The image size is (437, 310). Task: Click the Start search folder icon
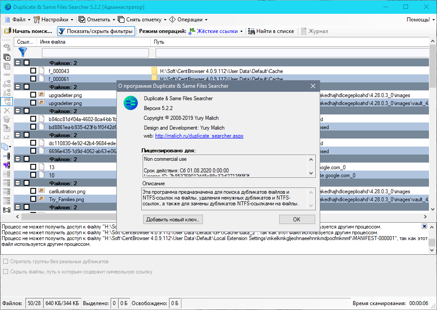tap(8, 31)
